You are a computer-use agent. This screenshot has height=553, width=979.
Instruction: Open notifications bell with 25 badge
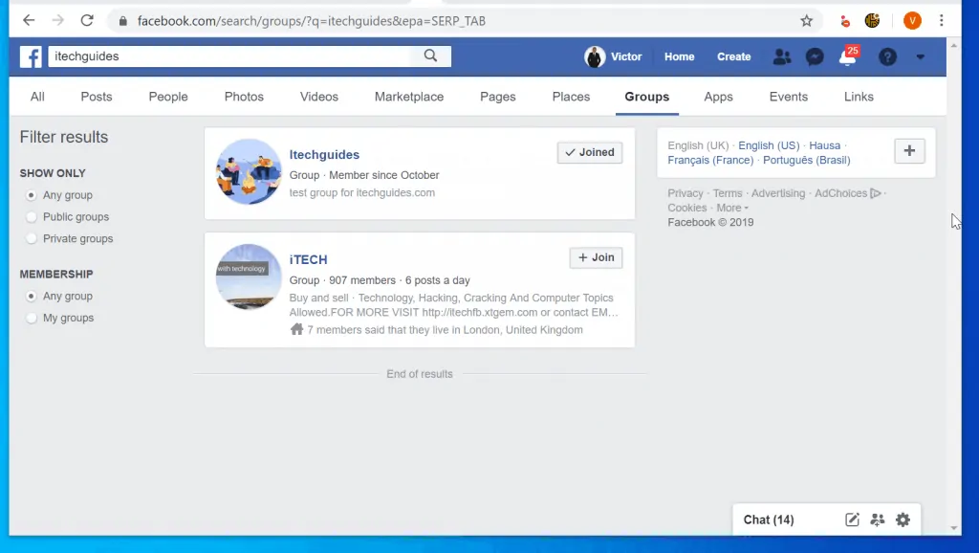pos(848,57)
